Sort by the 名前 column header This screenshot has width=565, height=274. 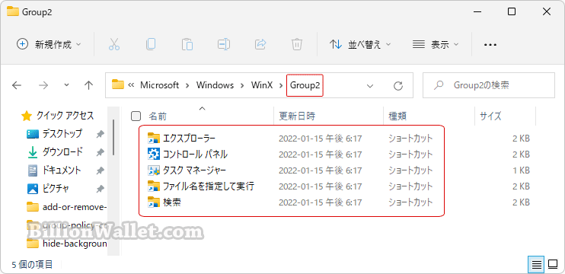click(x=158, y=116)
